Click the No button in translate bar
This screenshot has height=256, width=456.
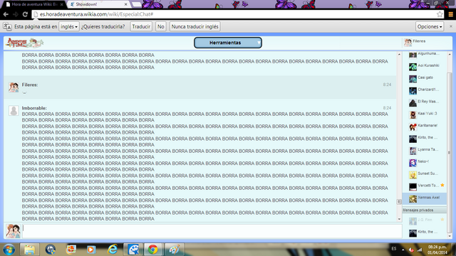click(161, 26)
